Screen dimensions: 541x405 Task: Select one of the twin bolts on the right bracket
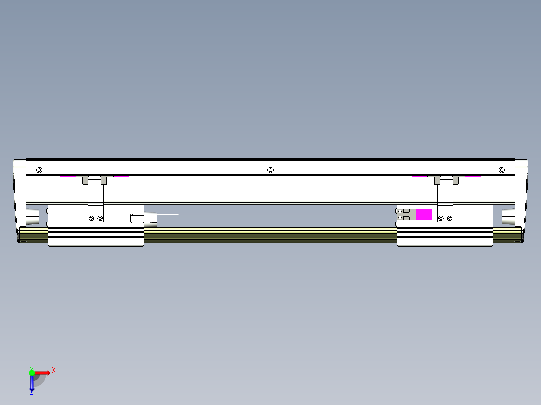point(441,218)
